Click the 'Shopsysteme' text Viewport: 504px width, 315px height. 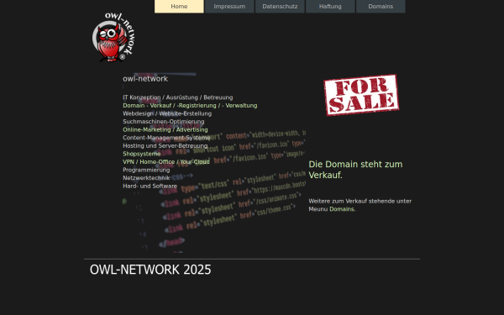coord(142,154)
